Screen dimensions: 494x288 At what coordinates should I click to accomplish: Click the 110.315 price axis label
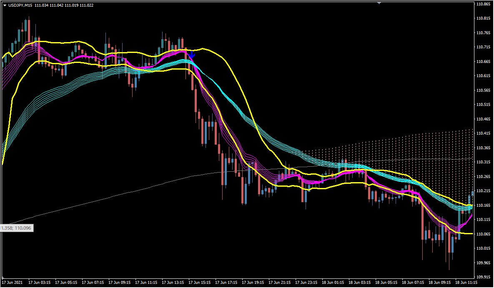click(x=483, y=162)
